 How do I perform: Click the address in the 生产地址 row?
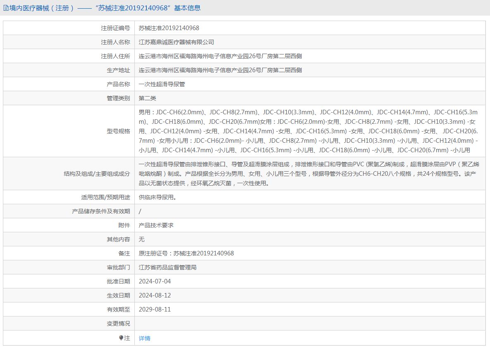point(220,70)
